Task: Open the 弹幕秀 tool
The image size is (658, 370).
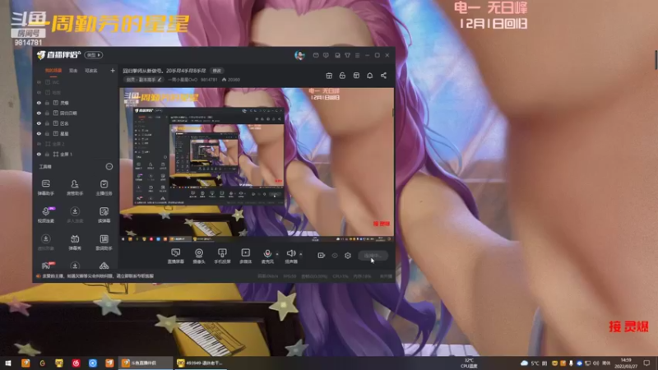Action: pyautogui.click(x=75, y=242)
